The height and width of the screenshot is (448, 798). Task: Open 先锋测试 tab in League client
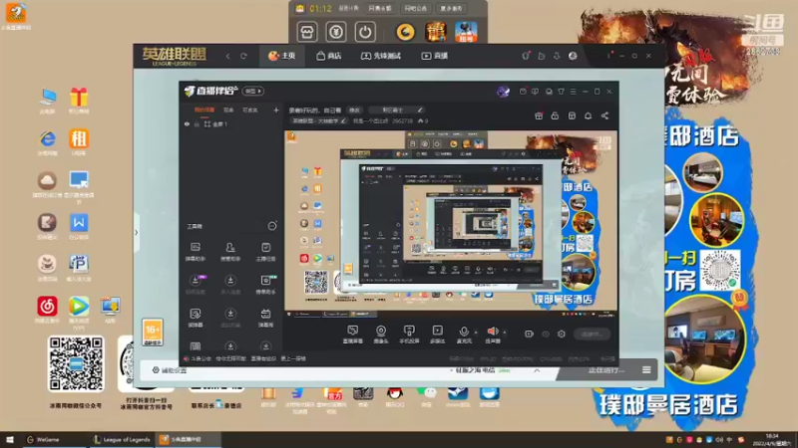381,56
